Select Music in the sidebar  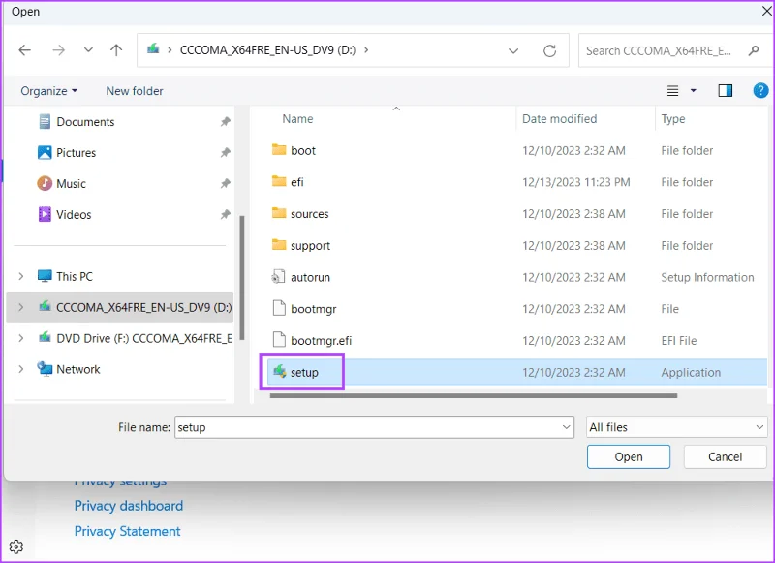coord(71,184)
